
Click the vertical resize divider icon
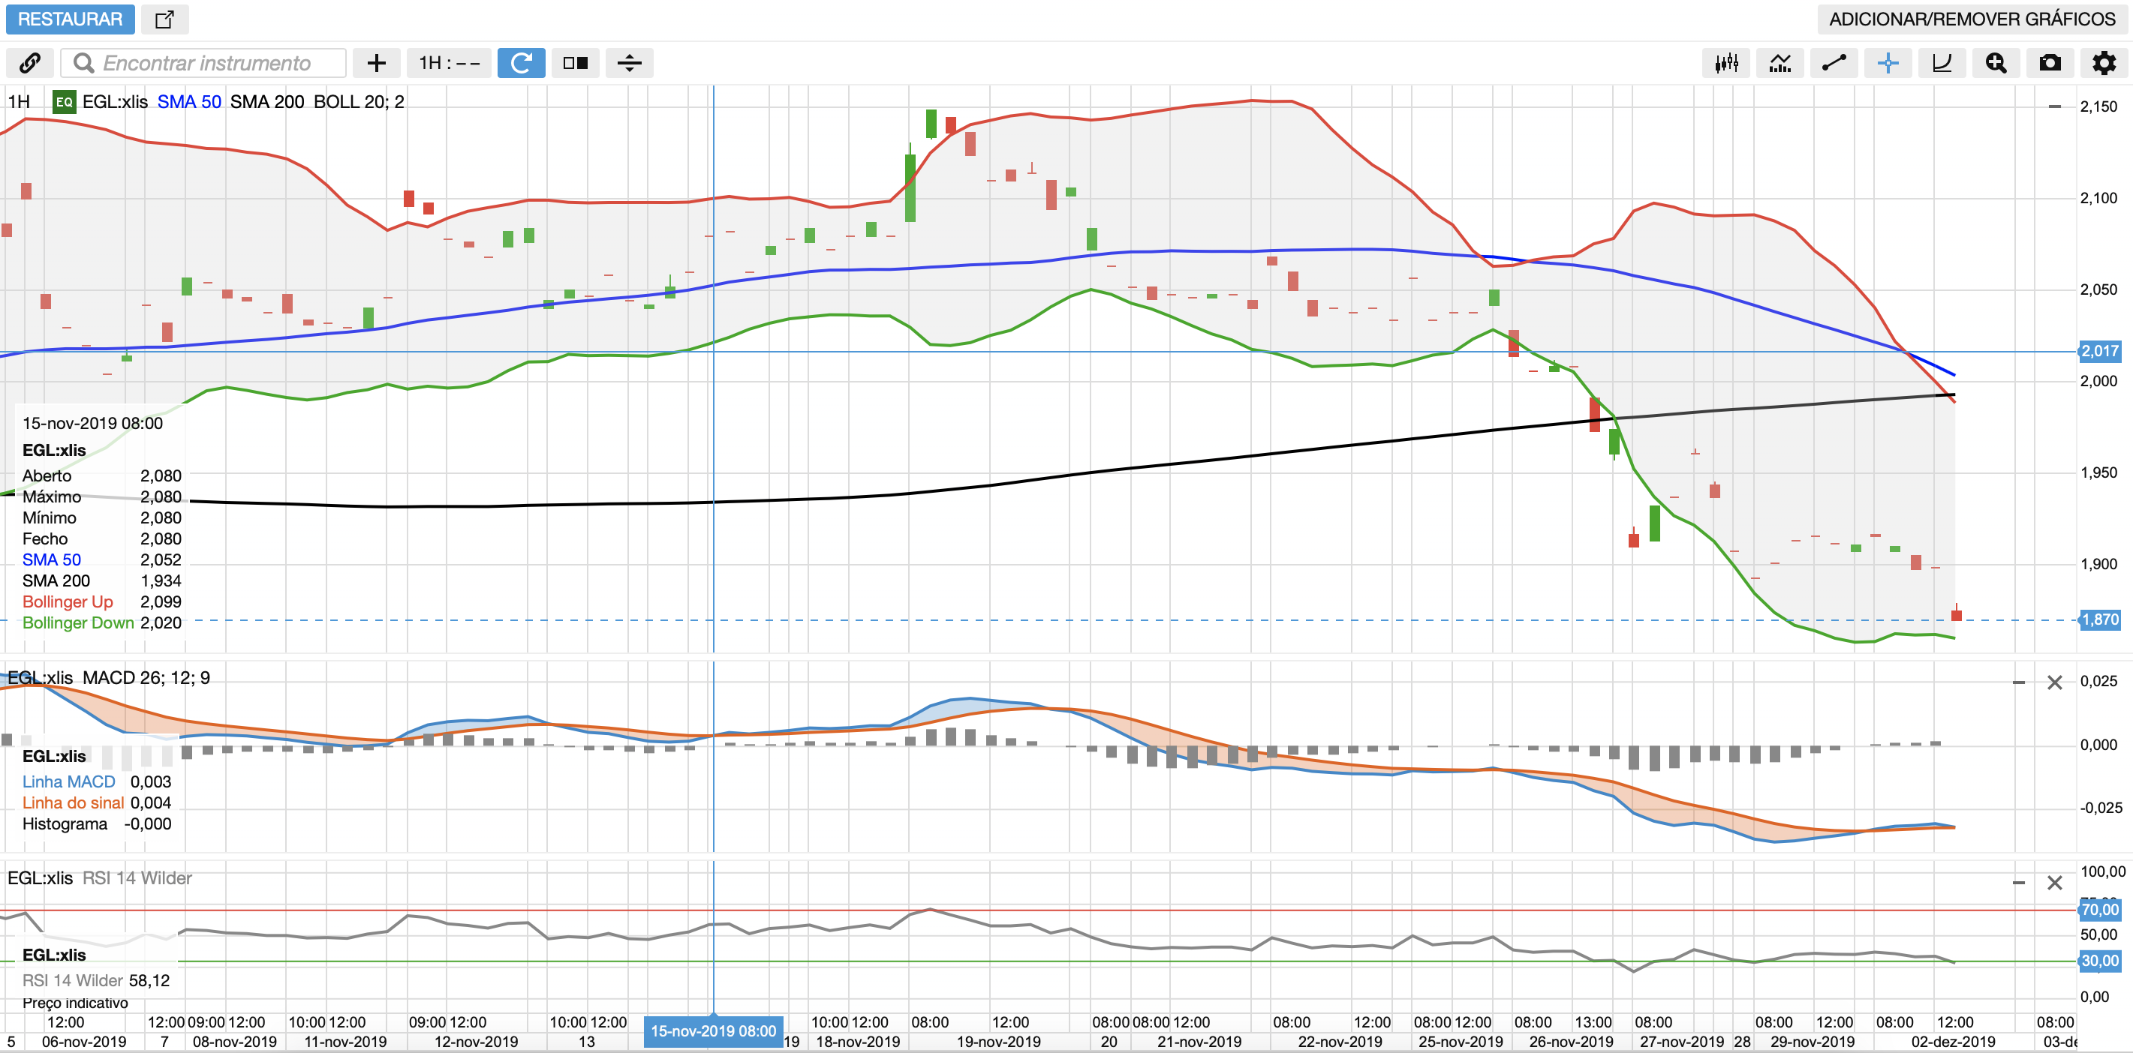click(629, 63)
